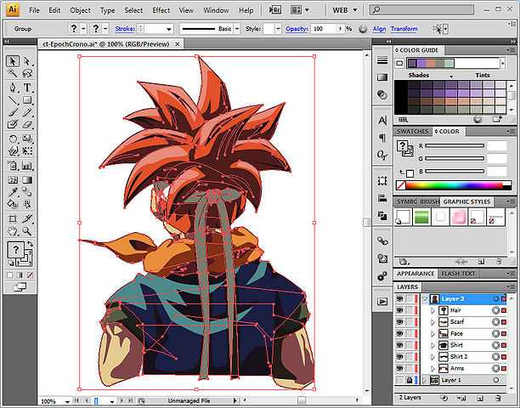The image size is (520, 408).
Task: Open the Basic brush definition dropdown
Action: pos(237,29)
